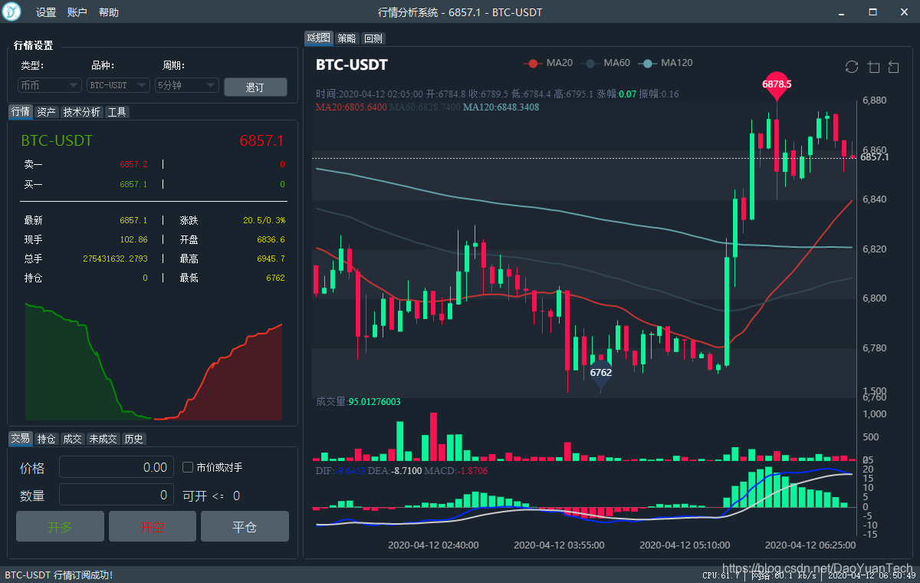The height and width of the screenshot is (583, 920).
Task: Click the 卖一 price 6857.2
Action: tap(133, 164)
